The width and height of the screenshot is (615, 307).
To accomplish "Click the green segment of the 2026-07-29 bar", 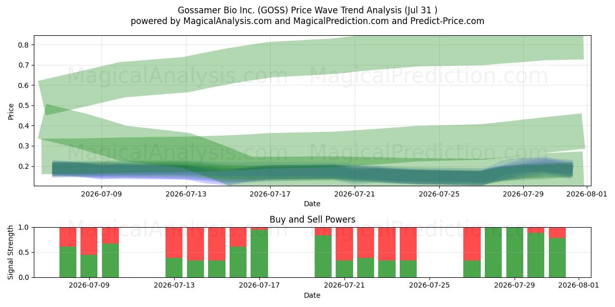I will pyautogui.click(x=515, y=252).
